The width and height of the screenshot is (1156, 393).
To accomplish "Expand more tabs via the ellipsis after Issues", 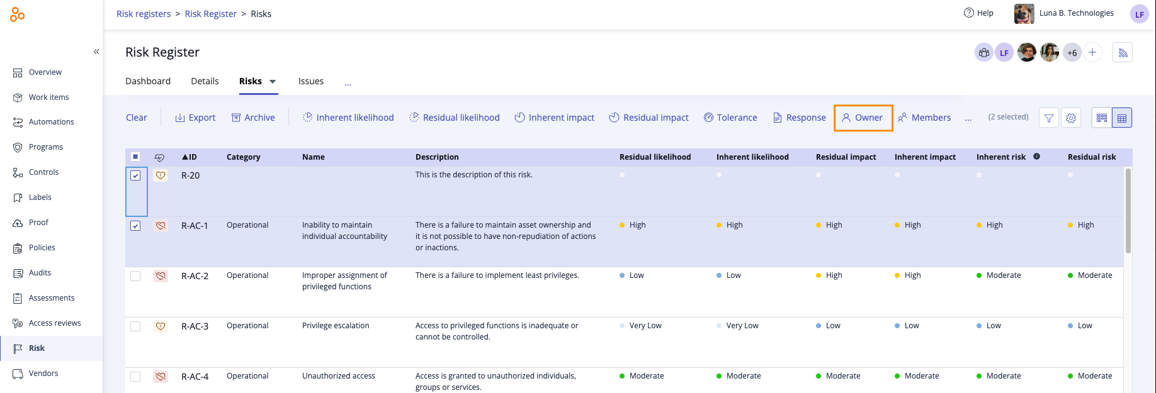I will [348, 82].
